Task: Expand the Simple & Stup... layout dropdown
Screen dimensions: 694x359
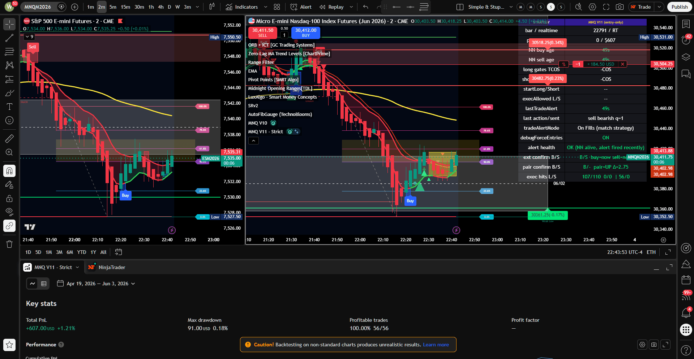Action: tap(511, 7)
